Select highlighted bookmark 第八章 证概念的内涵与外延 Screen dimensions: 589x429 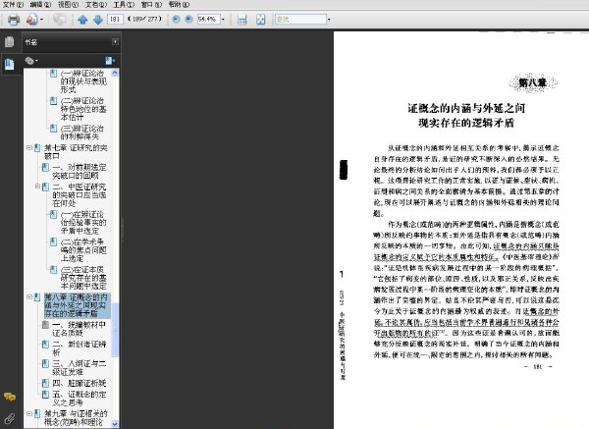coord(77,305)
